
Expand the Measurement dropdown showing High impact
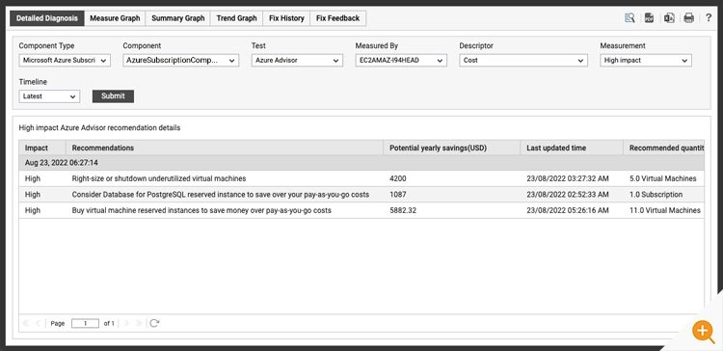(646, 61)
